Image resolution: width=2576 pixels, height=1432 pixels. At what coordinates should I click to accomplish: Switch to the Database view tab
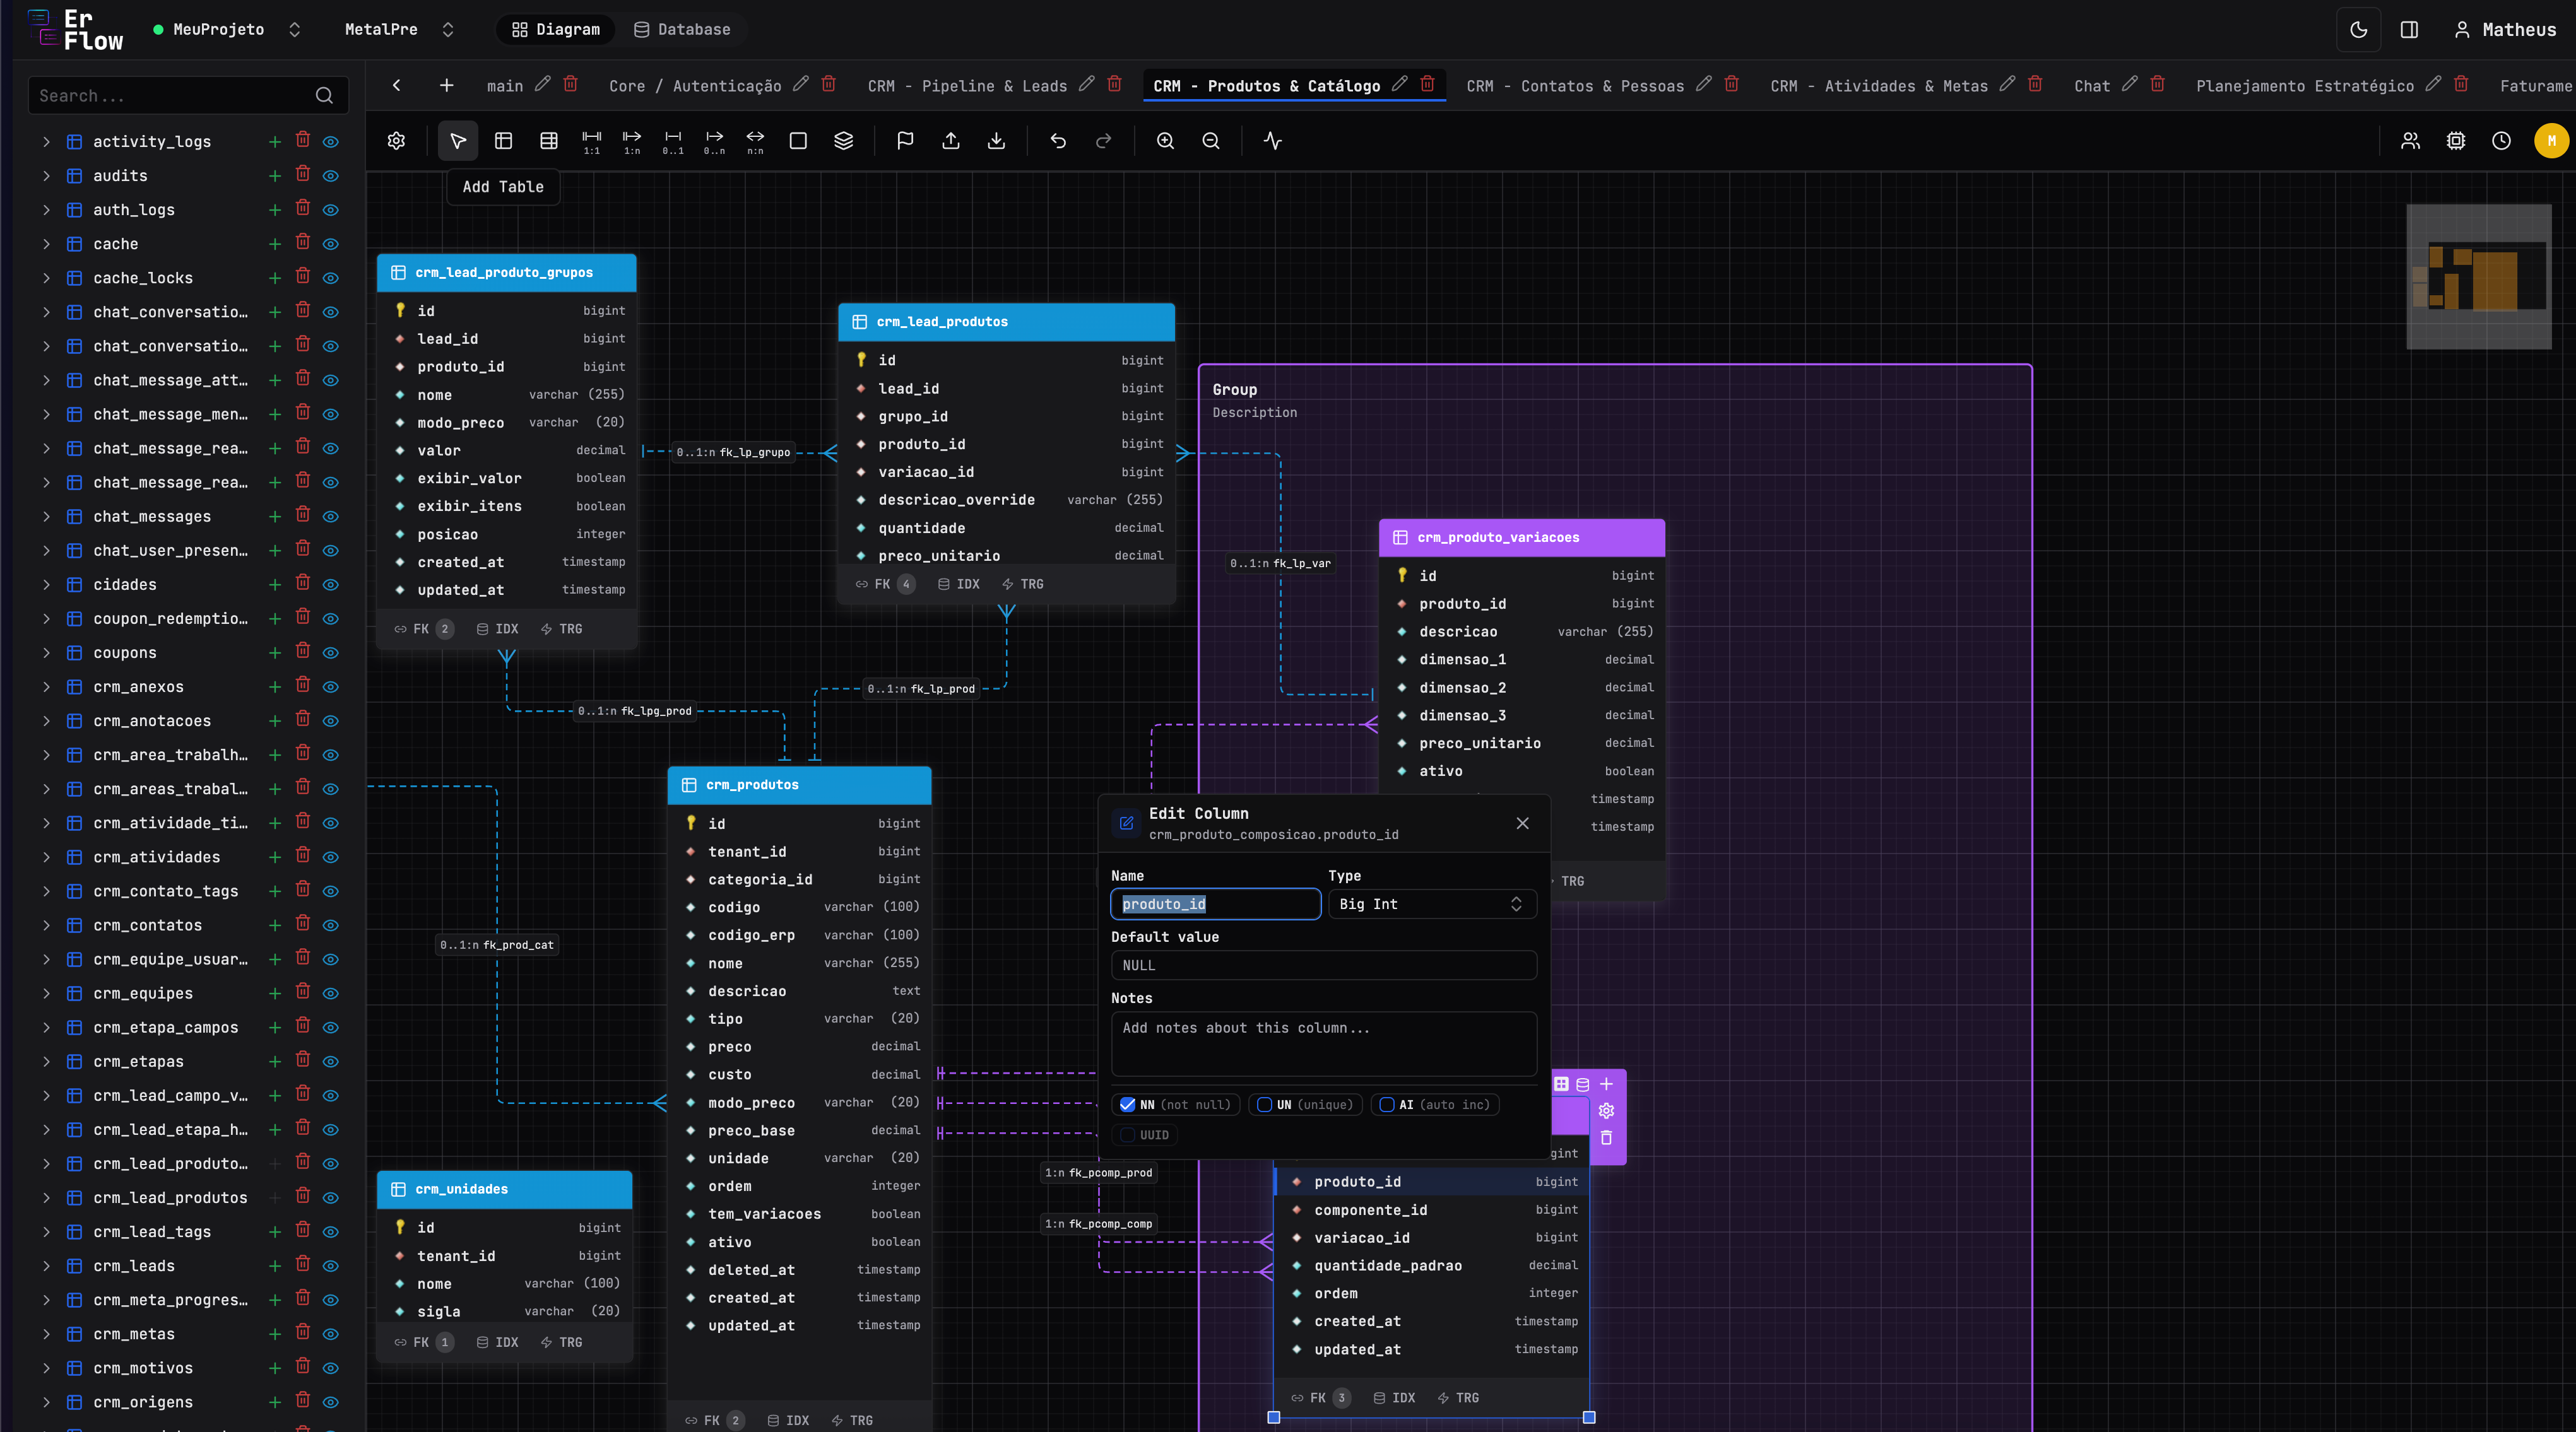click(x=683, y=30)
